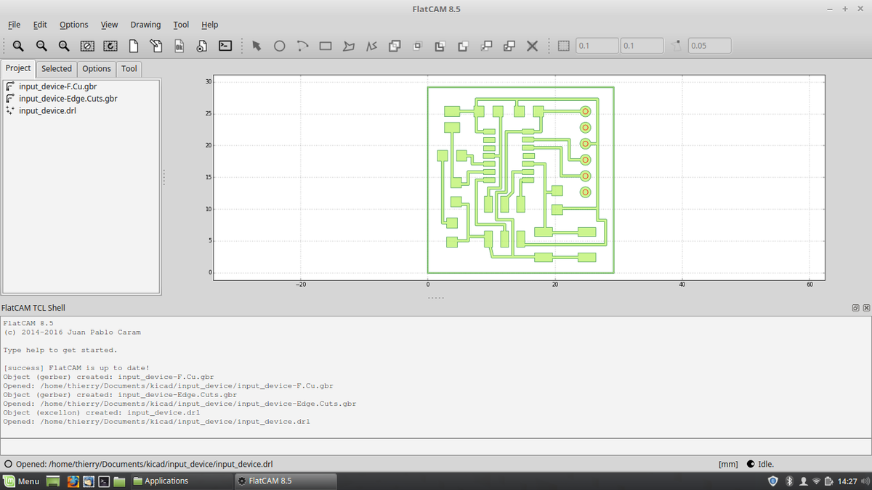Click the TCL shell command input field
The width and height of the screenshot is (872, 490).
point(435,447)
